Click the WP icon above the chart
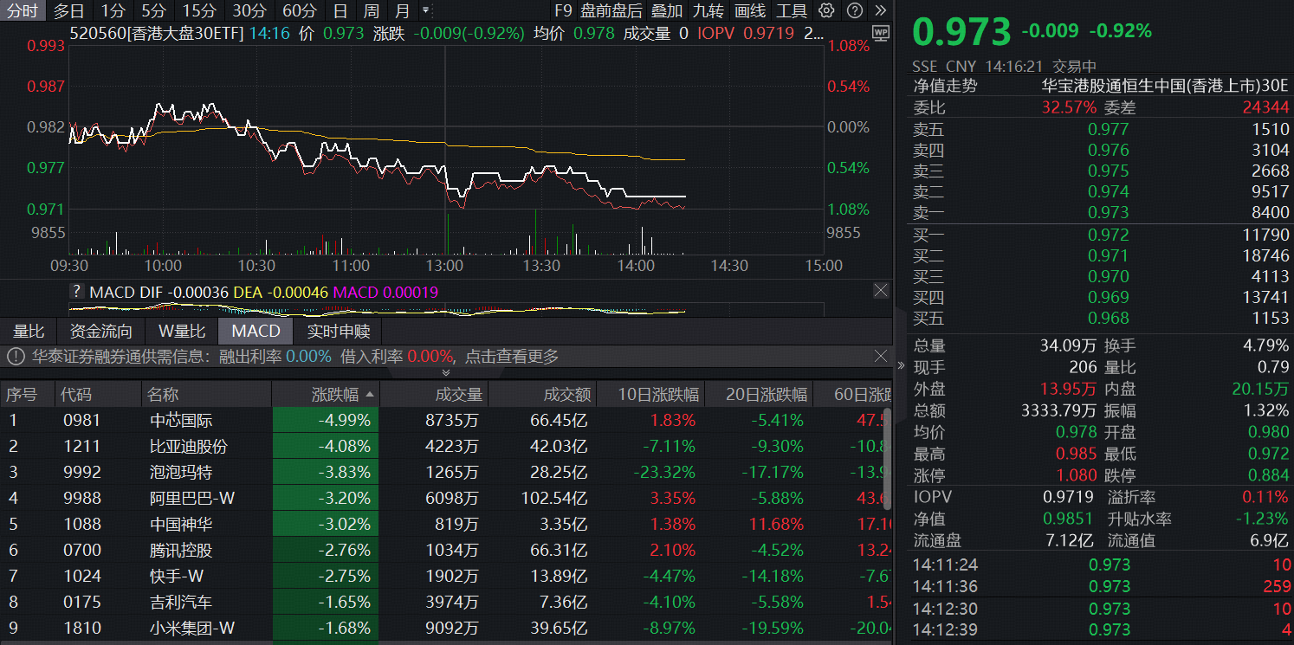1294x645 pixels. click(879, 32)
